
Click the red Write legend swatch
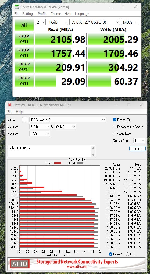pyautogui.click(x=58, y=163)
